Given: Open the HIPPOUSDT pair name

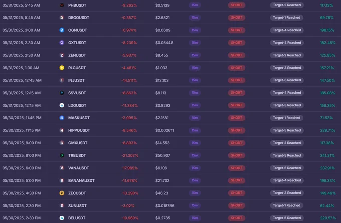Looking at the screenshot, I should tap(79, 130).
